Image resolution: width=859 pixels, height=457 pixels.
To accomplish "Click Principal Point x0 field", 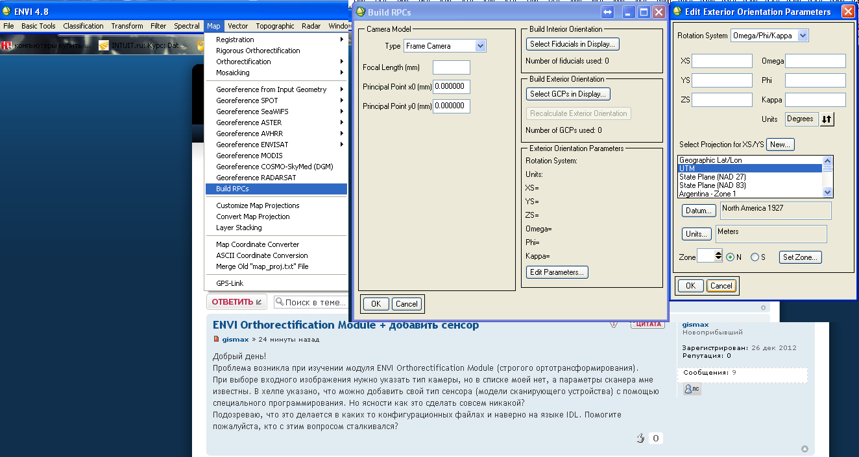I will 451,87.
